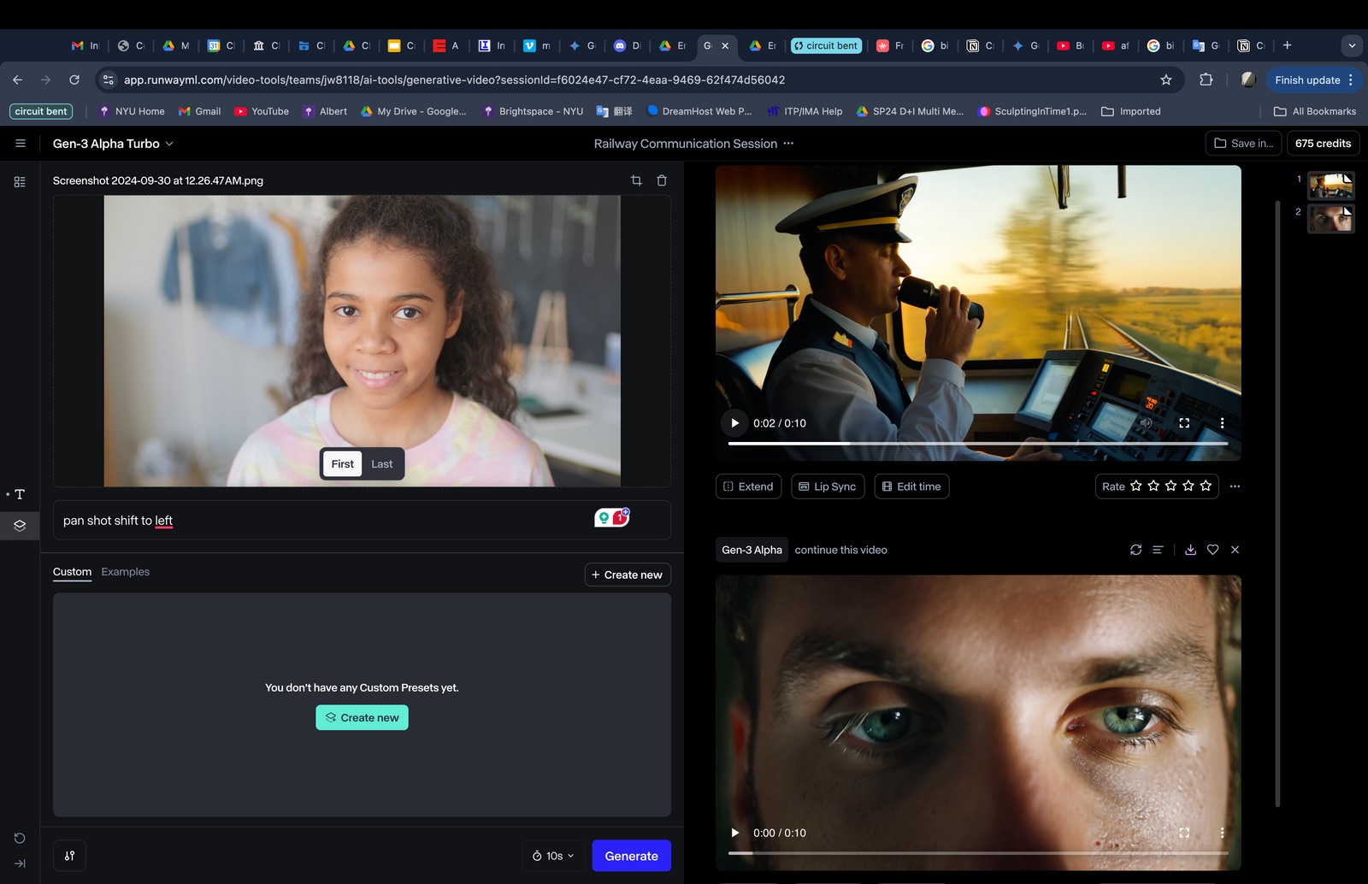Open the Finish update menu
This screenshot has height=884, width=1368.
point(1314,80)
